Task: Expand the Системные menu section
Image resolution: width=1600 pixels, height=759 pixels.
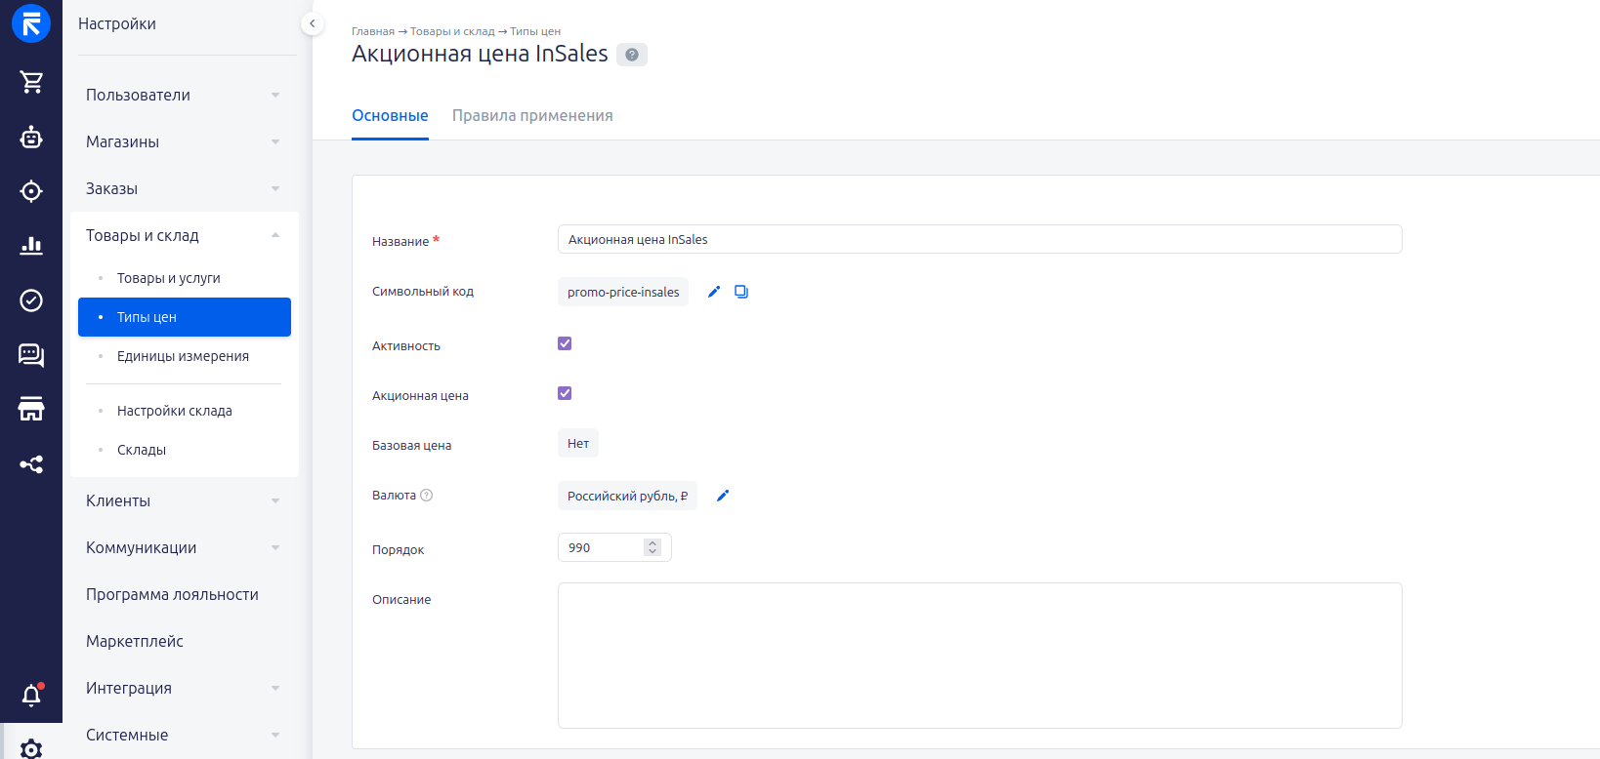Action: 183,735
